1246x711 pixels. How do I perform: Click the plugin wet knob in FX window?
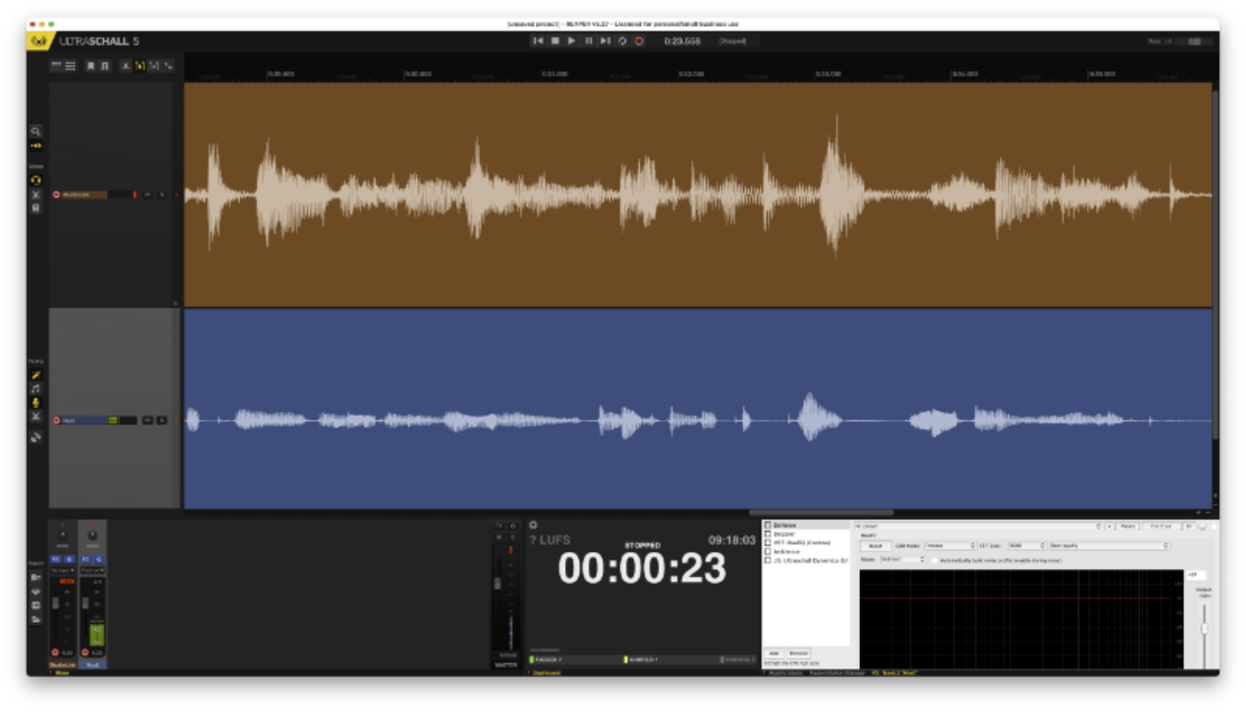[1203, 526]
